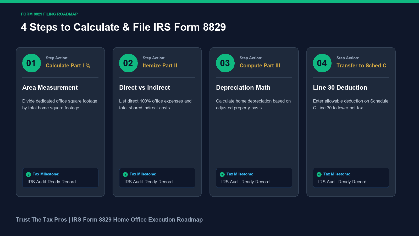Click the 'Depreciation Math' heading
Viewport: 419px width, 236px height.
coord(243,88)
